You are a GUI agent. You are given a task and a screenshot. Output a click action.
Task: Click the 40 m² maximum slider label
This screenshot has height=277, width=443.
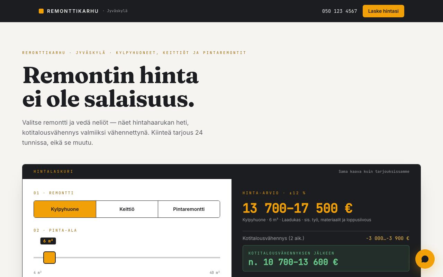point(215,273)
